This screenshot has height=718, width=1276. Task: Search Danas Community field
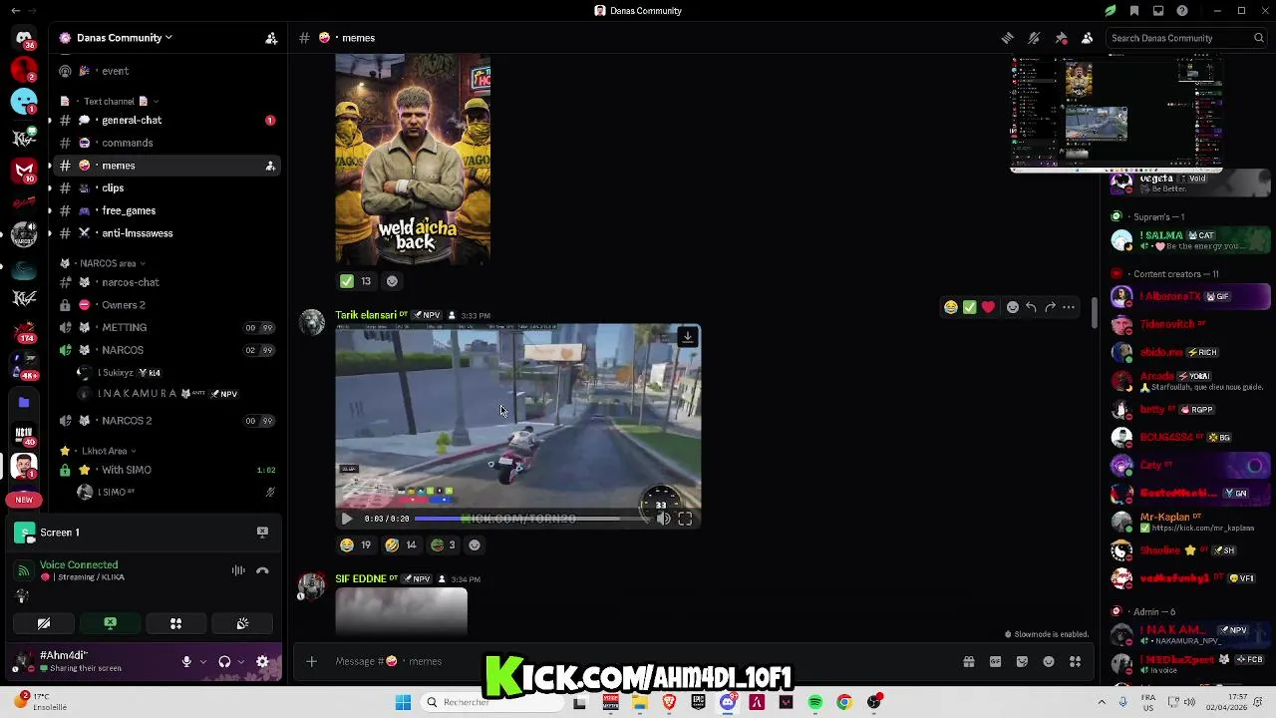pyautogui.click(x=1186, y=38)
